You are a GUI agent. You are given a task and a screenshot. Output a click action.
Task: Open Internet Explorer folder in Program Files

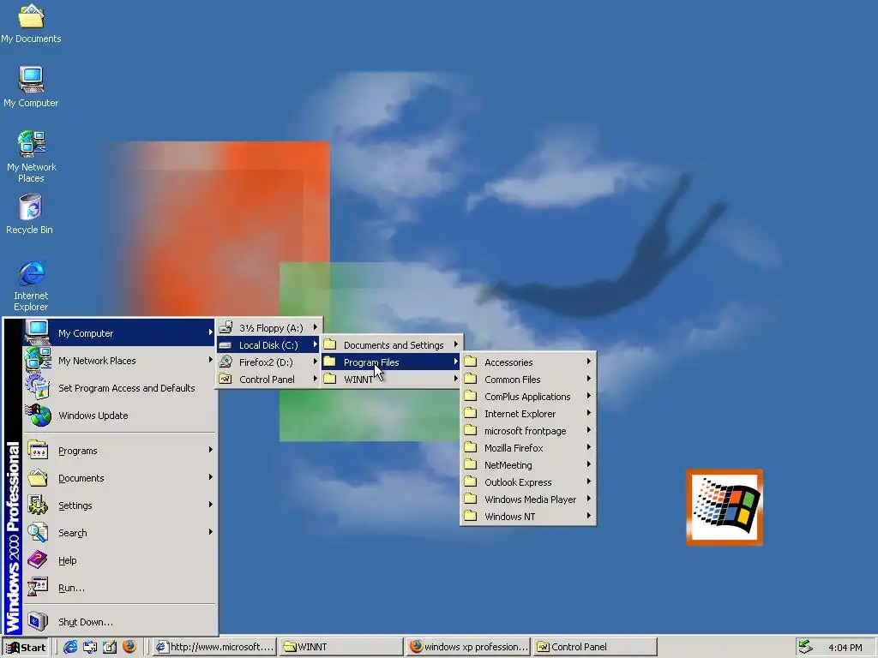(x=528, y=414)
